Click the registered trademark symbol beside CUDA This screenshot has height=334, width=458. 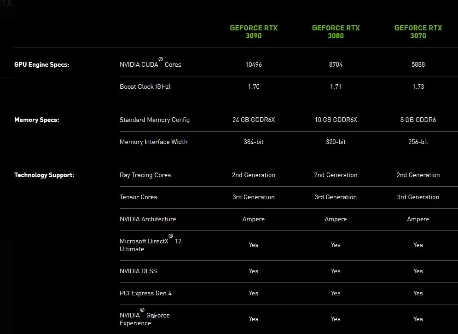point(160,59)
